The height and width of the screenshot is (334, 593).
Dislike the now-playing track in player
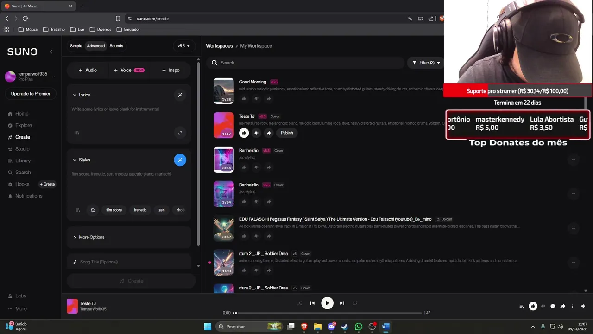coord(543,306)
